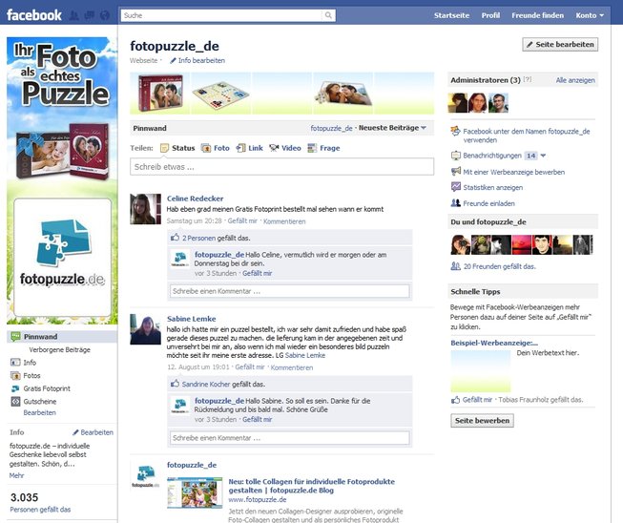This screenshot has width=623, height=523.
Task: Click Kommentieren under Sabine Lemke's post
Action: point(292,367)
